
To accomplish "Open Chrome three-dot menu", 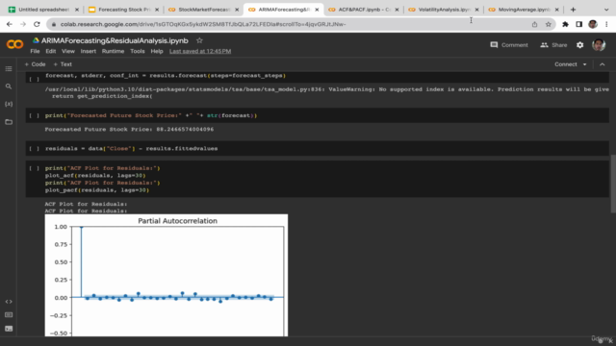I will click(606, 24).
